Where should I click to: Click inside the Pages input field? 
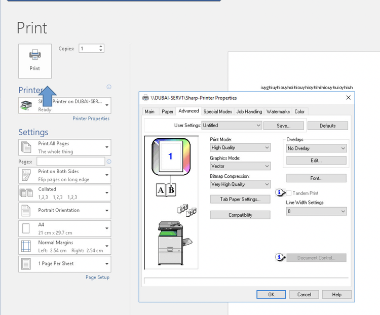coord(70,162)
